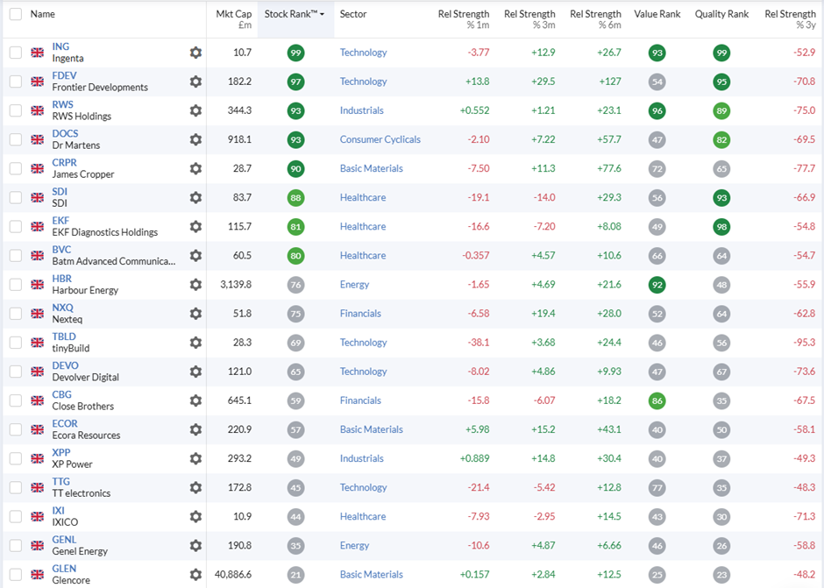The width and height of the screenshot is (824, 588).
Task: Open the FDEV ticker link
Action: point(64,75)
